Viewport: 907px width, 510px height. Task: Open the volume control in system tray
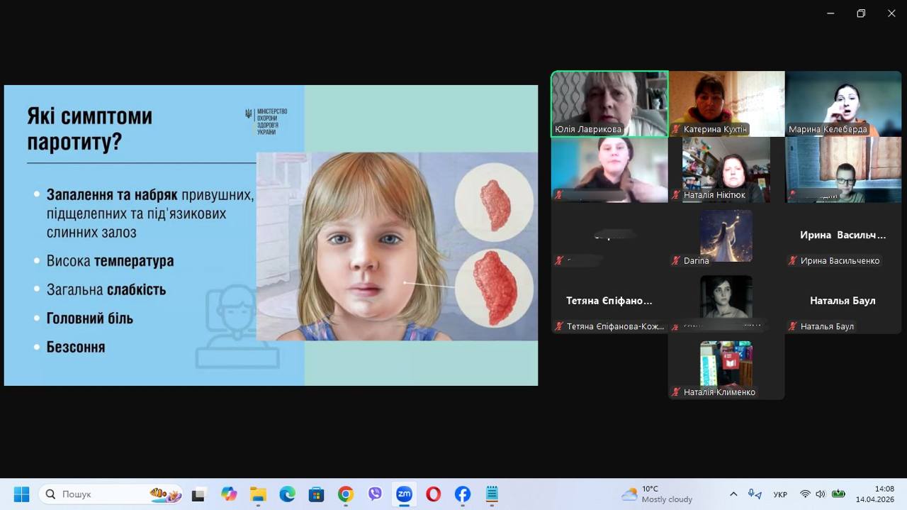(x=821, y=494)
